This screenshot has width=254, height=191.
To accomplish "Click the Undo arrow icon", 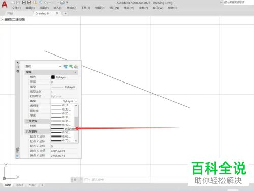I will pyautogui.click(x=46, y=3).
